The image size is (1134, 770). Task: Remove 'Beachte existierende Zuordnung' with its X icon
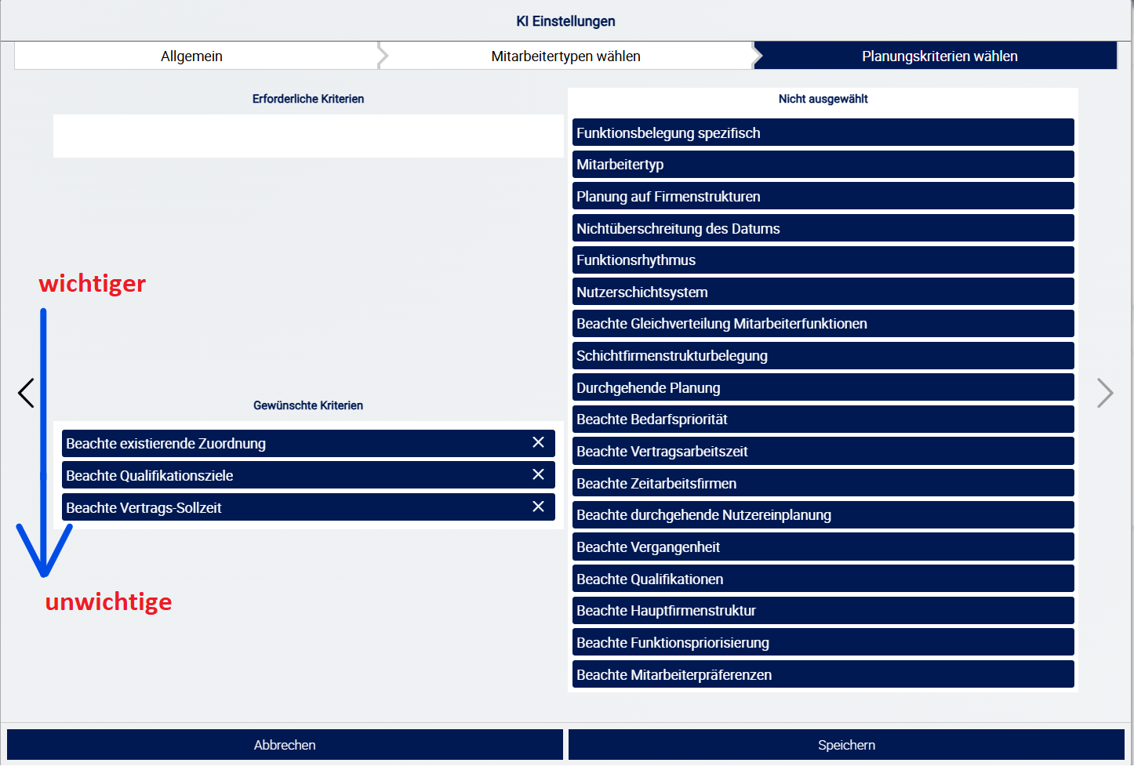click(538, 442)
